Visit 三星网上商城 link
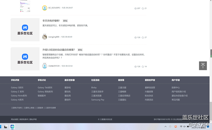The height and width of the screenshot is (130, 212). pos(29,108)
